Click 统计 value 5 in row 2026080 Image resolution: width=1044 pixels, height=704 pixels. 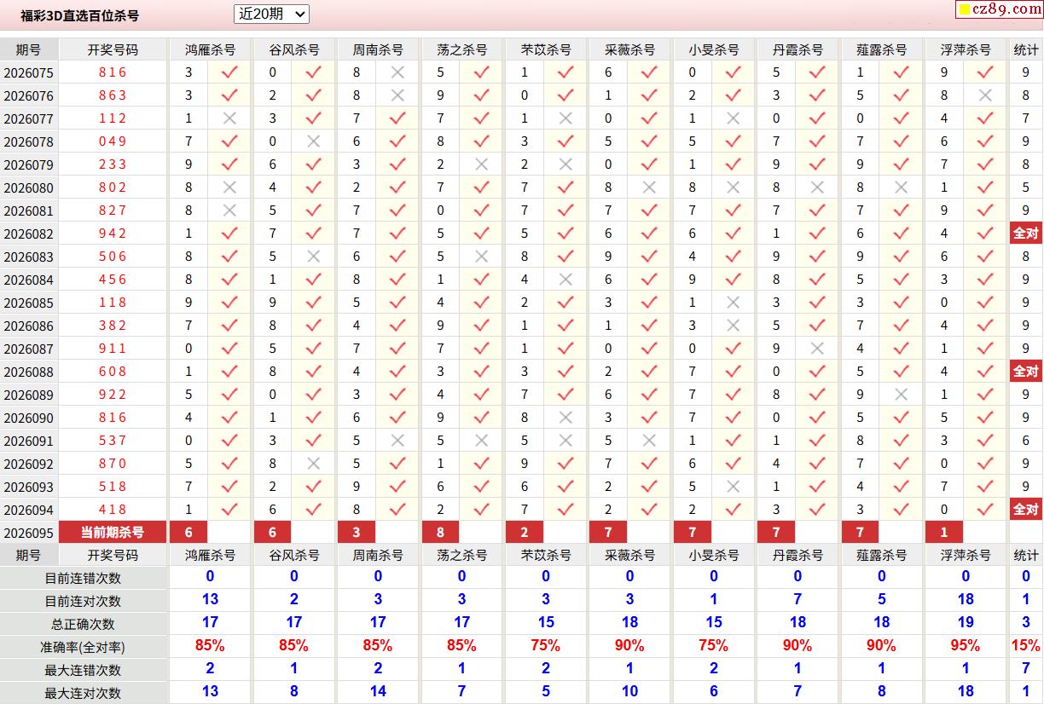1026,188
